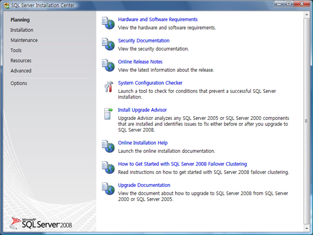313x235 pixels.
Task: Open the Tools category
Action: click(x=16, y=50)
